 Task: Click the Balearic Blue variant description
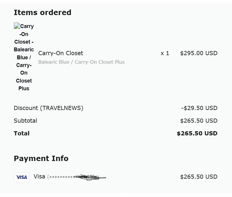81,62
